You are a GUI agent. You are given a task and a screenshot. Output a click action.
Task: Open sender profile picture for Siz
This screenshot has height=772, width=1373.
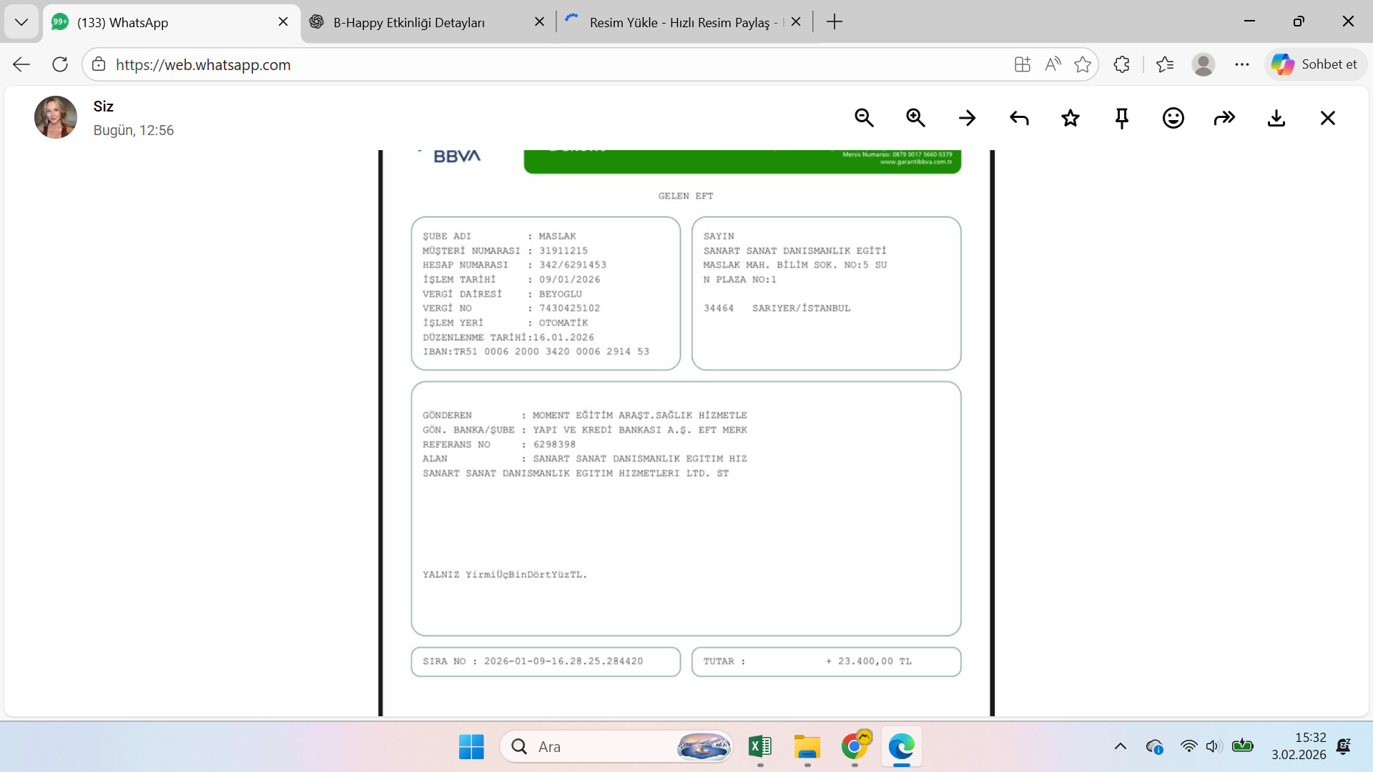click(x=56, y=117)
